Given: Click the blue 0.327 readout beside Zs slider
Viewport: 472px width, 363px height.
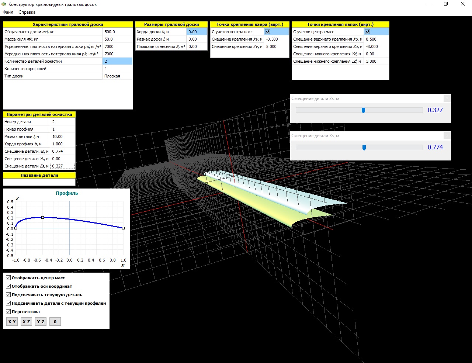Looking at the screenshot, I should tap(435, 110).
